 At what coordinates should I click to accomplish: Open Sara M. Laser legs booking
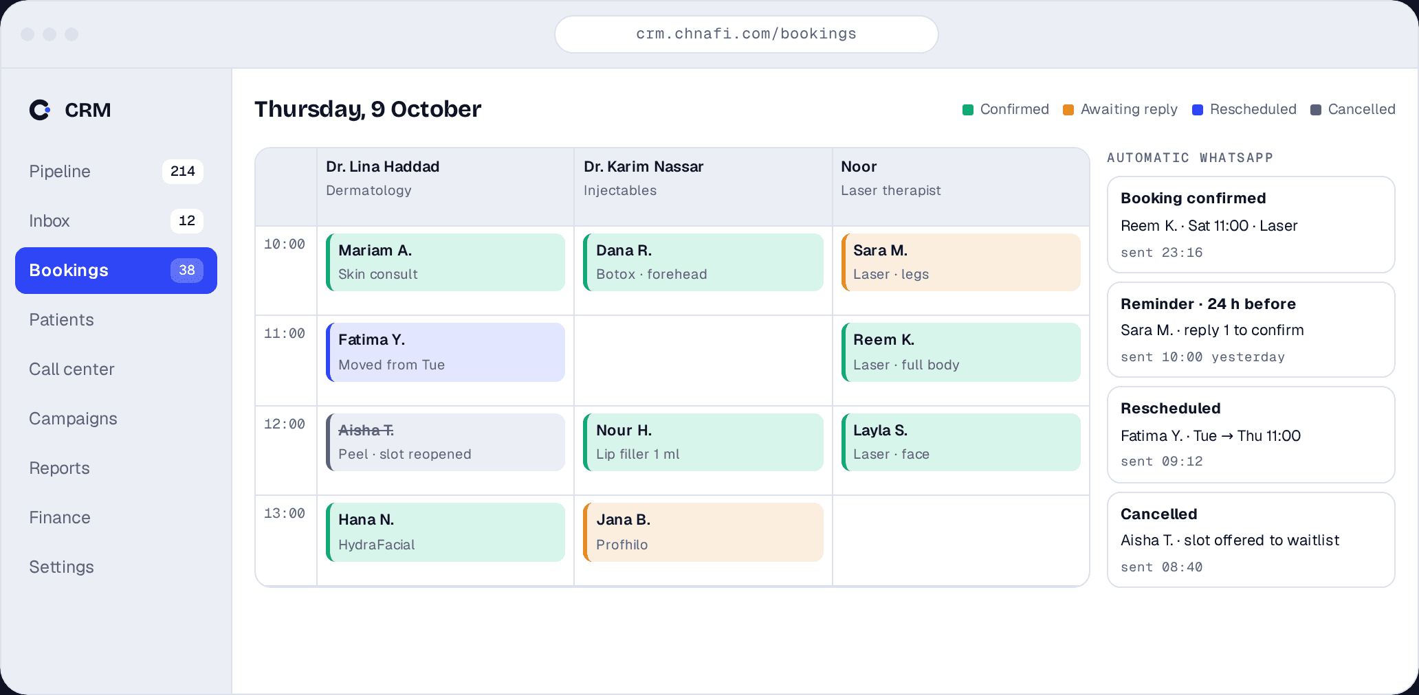[961, 262]
